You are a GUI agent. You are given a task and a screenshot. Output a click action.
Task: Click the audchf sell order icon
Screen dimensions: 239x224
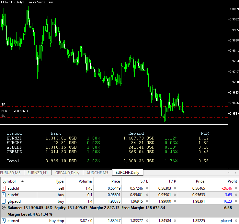[4, 188]
